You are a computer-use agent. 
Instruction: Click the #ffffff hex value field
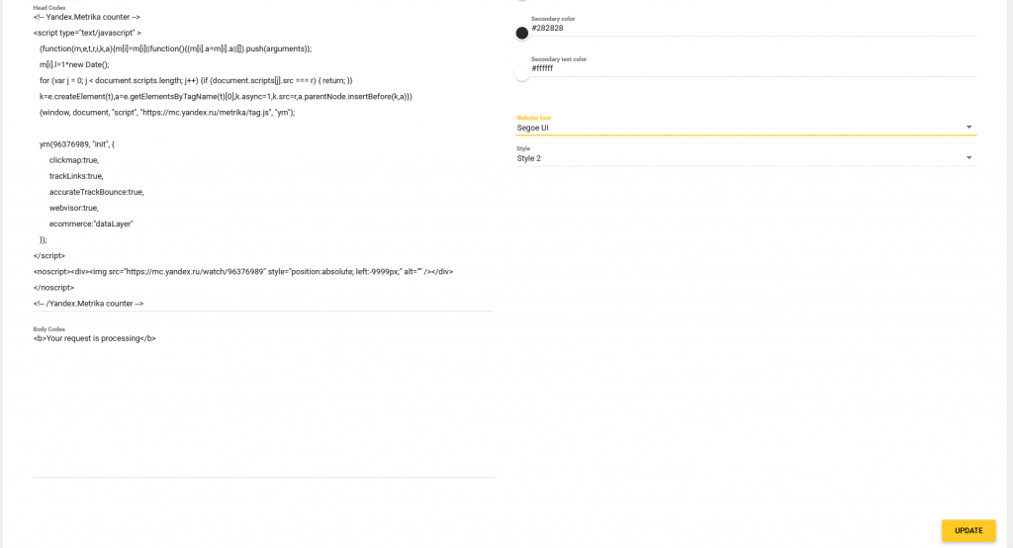coord(752,68)
